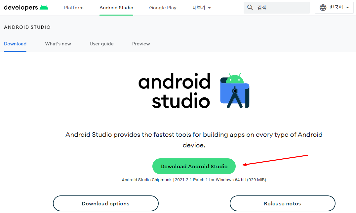
Task: Click the search magnifier icon
Action: [250, 8]
